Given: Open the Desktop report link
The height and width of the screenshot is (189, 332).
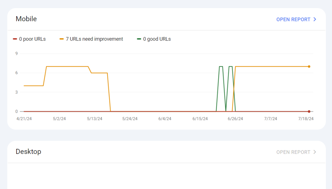Looking at the screenshot, I should pyautogui.click(x=293, y=152).
